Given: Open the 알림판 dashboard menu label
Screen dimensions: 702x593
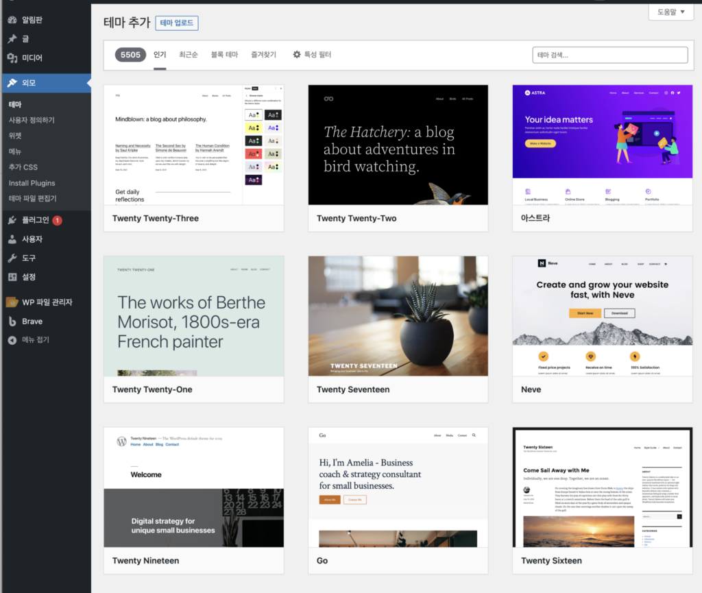Looking at the screenshot, I should pos(32,20).
